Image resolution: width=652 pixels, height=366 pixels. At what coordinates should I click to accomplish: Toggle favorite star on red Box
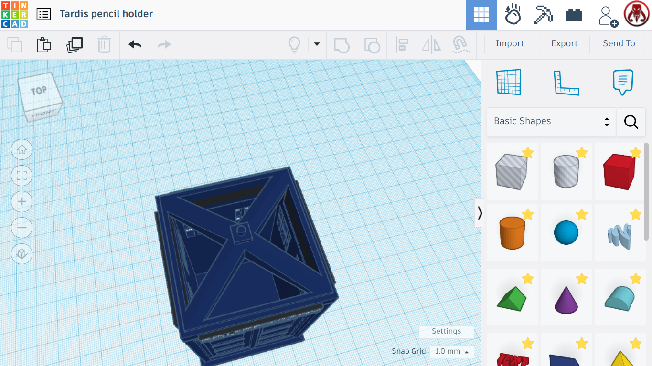coord(635,153)
